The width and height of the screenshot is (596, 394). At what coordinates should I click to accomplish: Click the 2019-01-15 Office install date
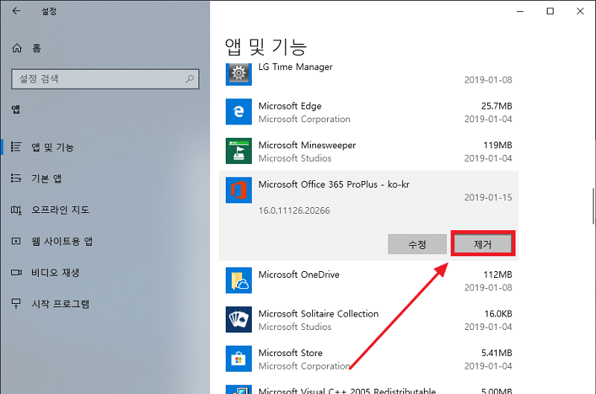[488, 197]
